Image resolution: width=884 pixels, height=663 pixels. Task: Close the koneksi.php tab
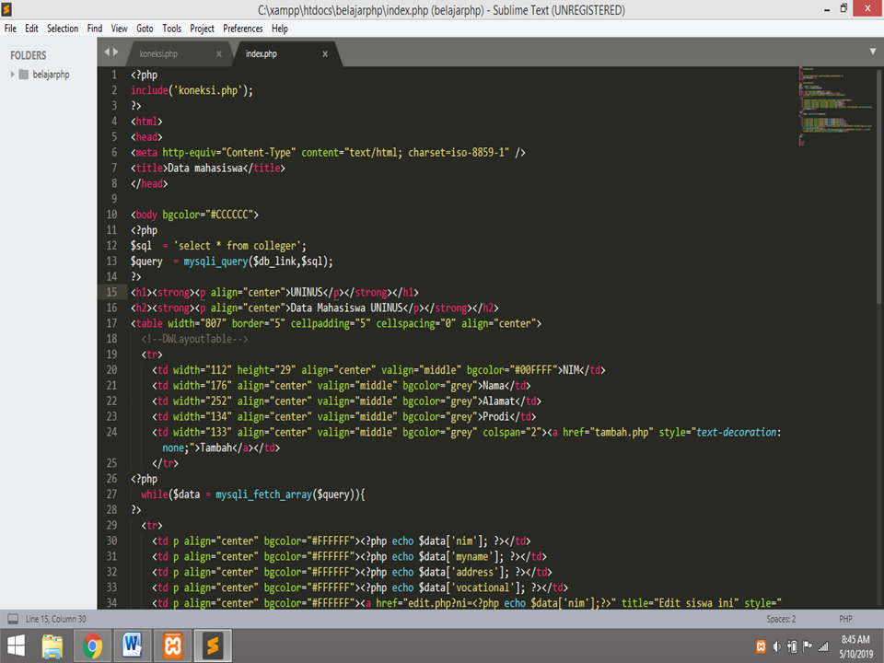(218, 53)
